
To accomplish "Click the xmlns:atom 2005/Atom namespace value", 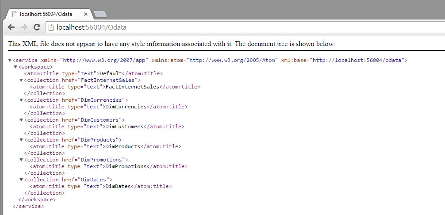I will point(232,60).
